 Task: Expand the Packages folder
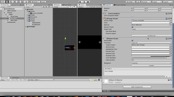[26, 27]
